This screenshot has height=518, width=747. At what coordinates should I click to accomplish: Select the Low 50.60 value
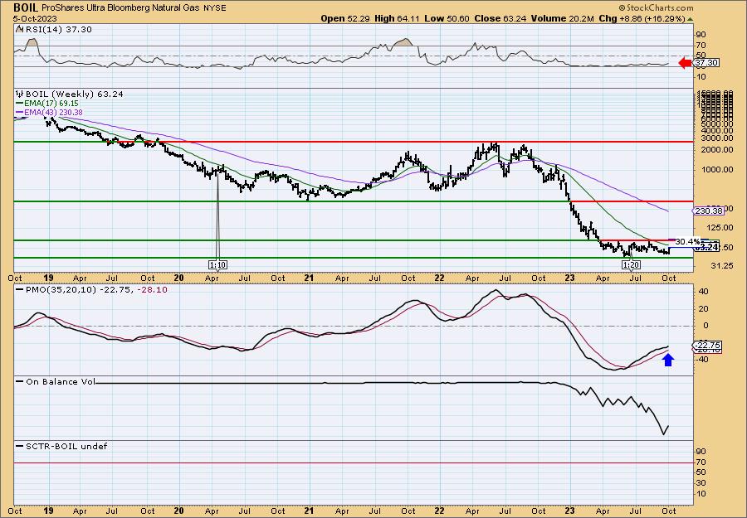click(x=447, y=18)
